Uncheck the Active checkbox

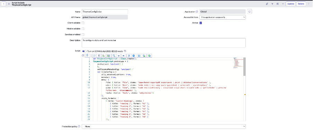(x=200, y=23)
